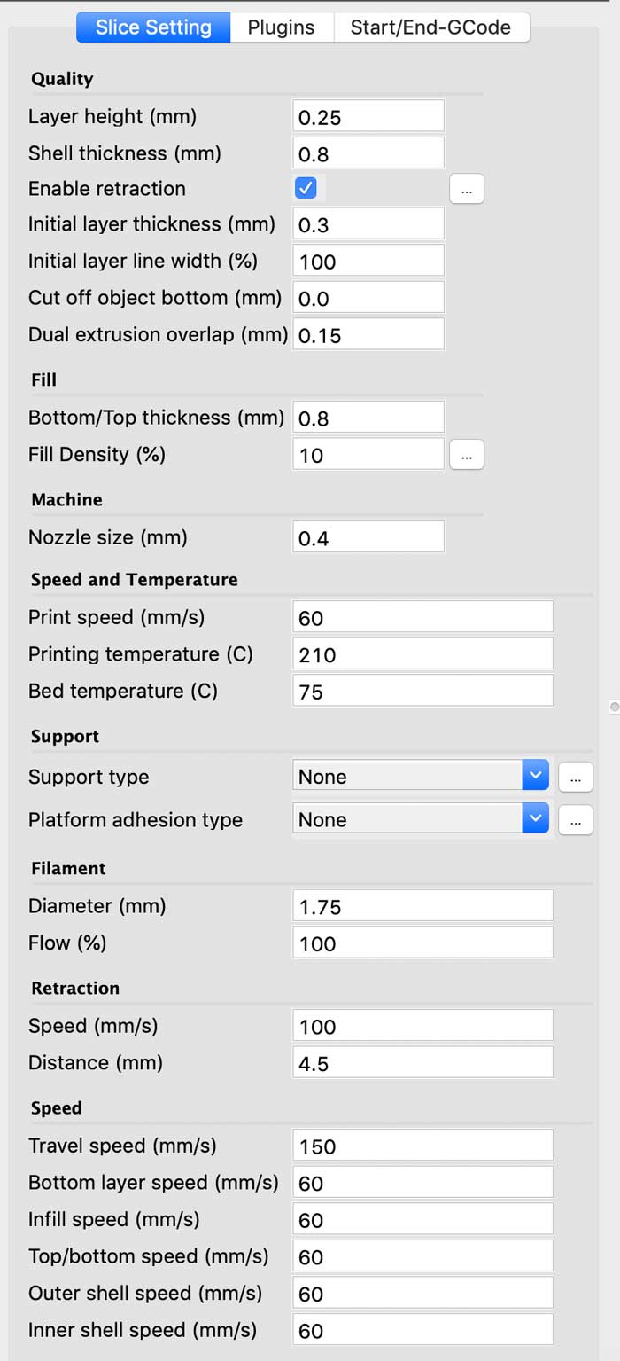This screenshot has height=1361, width=620.
Task: Click the Retraction Distance field
Action: [422, 1063]
